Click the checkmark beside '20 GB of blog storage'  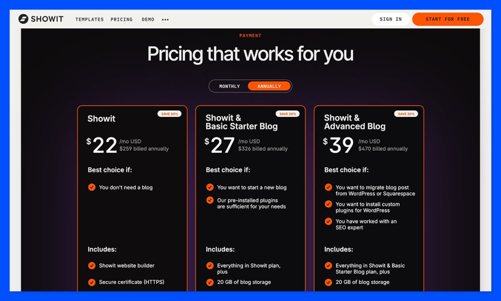tap(209, 282)
